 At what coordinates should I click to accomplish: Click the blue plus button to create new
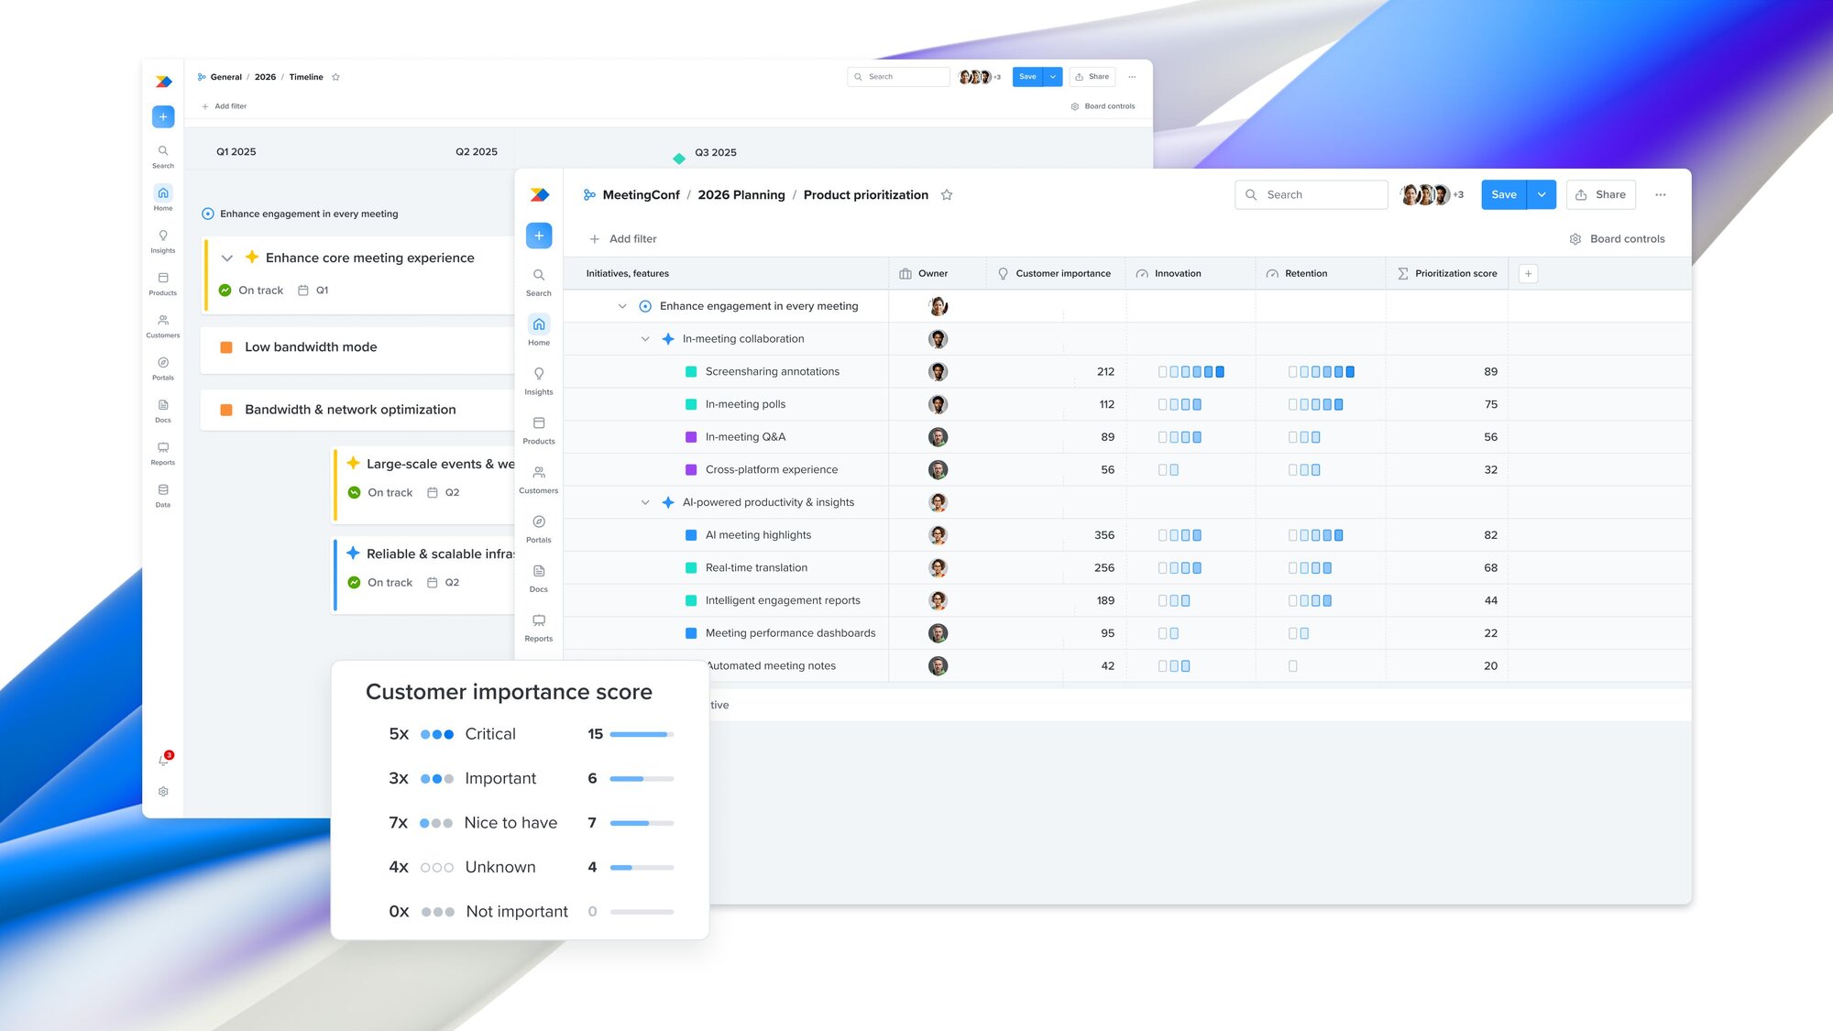click(539, 236)
